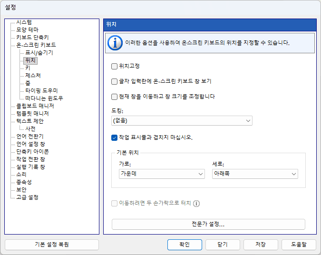Open the 보안 settings page

click(21, 190)
